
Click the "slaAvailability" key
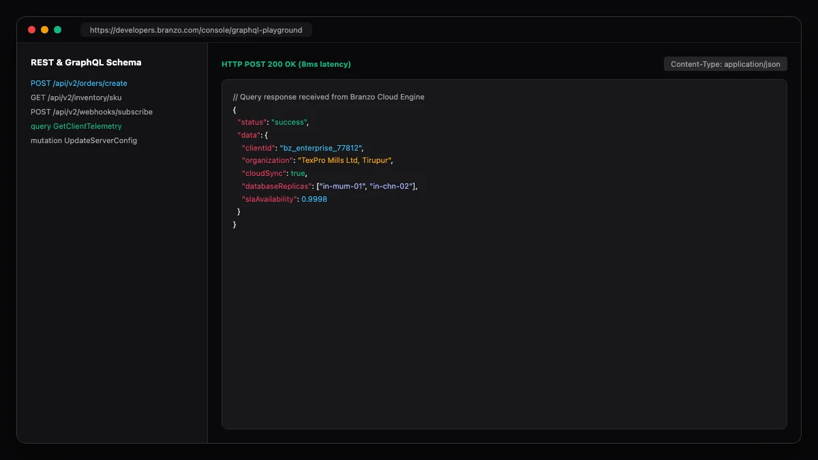[269, 199]
